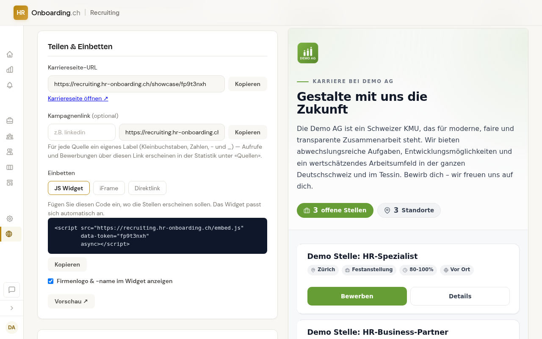Click the embed script code block
Image resolution: width=542 pixels, height=339 pixels.
[158, 236]
